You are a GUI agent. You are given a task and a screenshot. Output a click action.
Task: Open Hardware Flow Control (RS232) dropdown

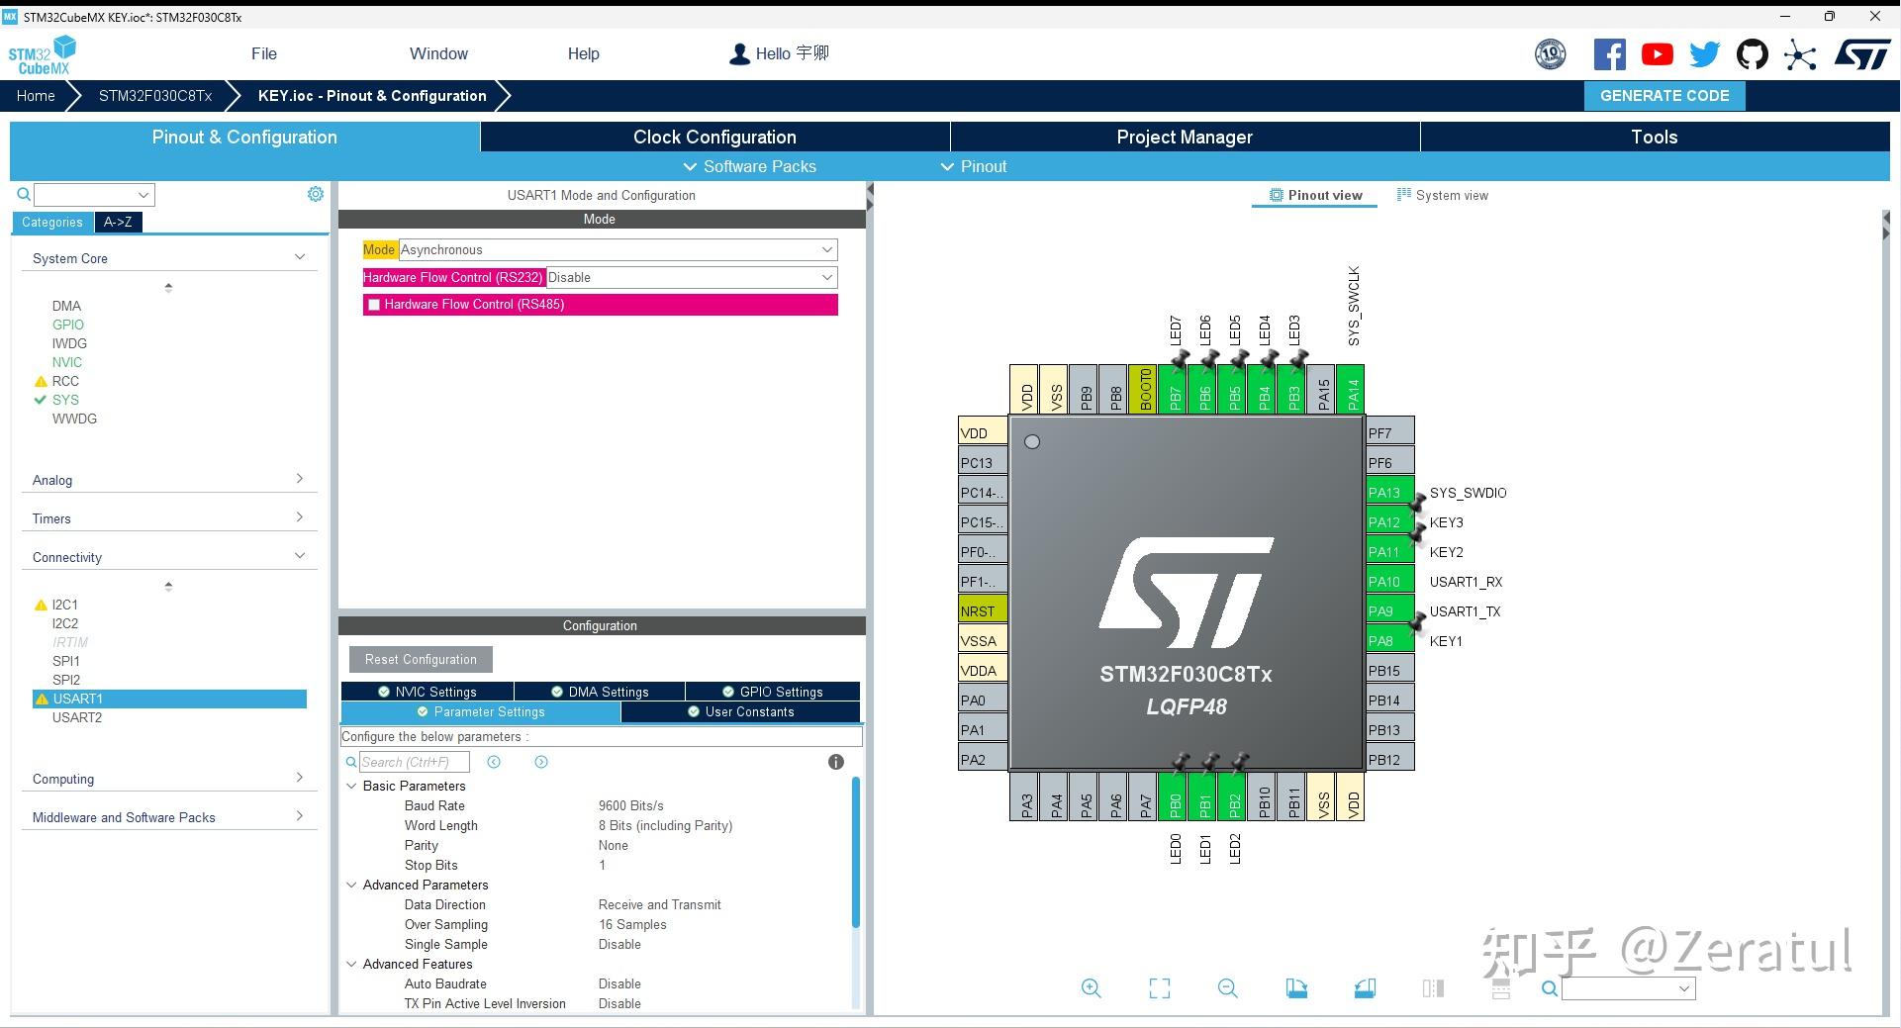pos(691,278)
